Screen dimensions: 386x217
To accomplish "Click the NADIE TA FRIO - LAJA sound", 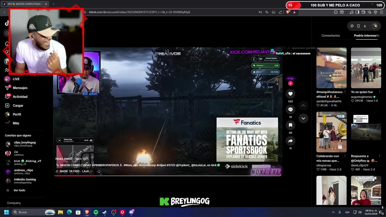I will pyautogui.click(x=74, y=171).
